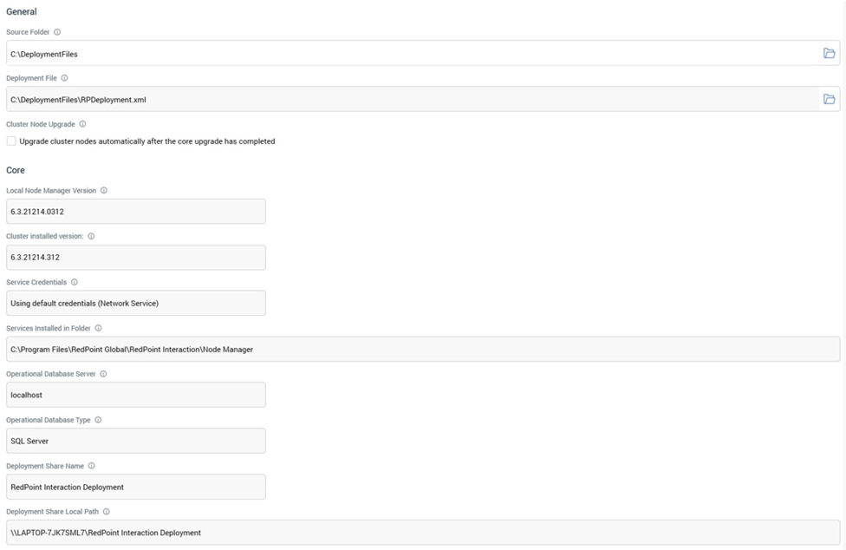Image resolution: width=846 pixels, height=550 pixels.
Task: Click info icon next to Deployment Share Name
Action: click(x=92, y=466)
